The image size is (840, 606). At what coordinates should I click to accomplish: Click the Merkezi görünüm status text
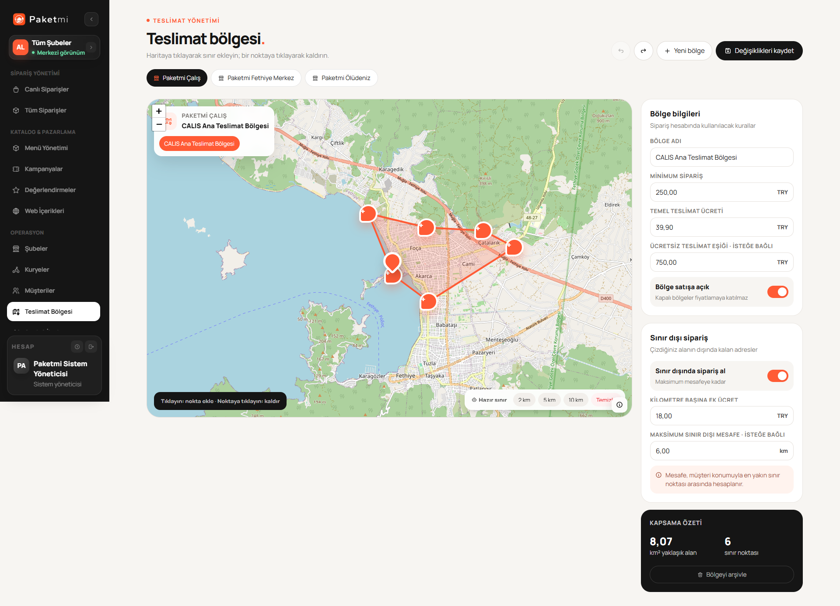point(61,53)
